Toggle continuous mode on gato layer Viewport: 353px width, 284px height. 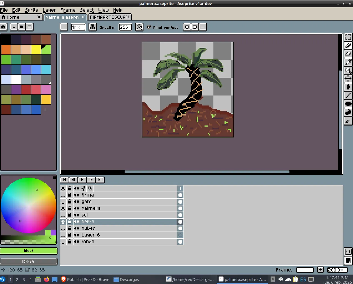(x=77, y=202)
